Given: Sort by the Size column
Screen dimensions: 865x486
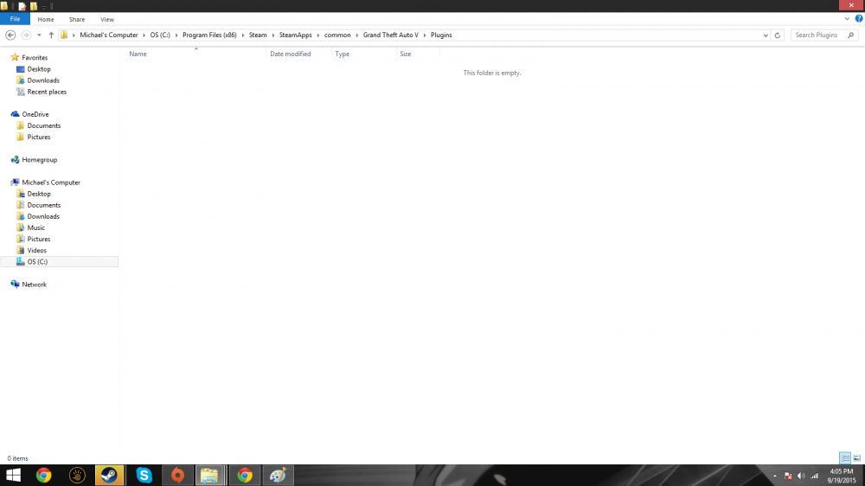Looking at the screenshot, I should tap(406, 54).
